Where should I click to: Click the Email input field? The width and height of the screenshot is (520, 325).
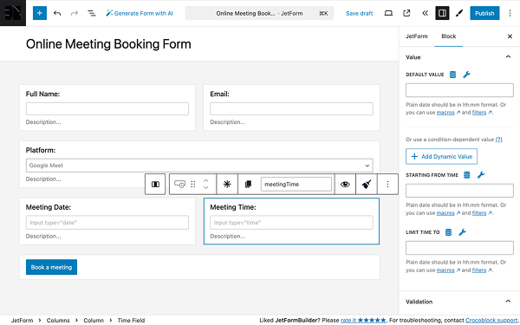(x=291, y=109)
